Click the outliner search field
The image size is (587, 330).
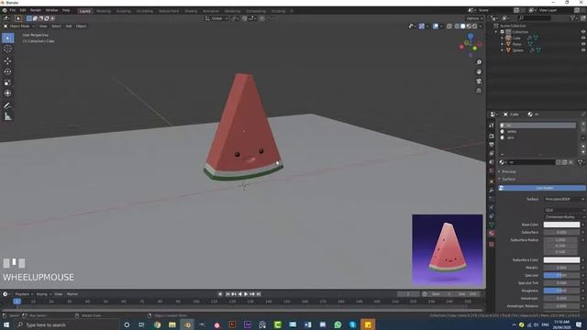tap(535, 18)
